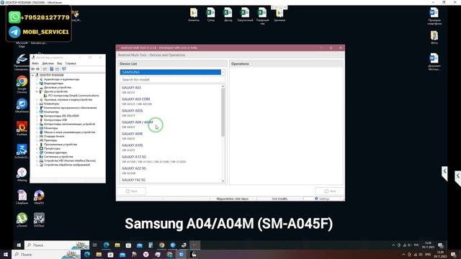Select Системные устройства tree item
The image size is (461, 259).
(58, 157)
